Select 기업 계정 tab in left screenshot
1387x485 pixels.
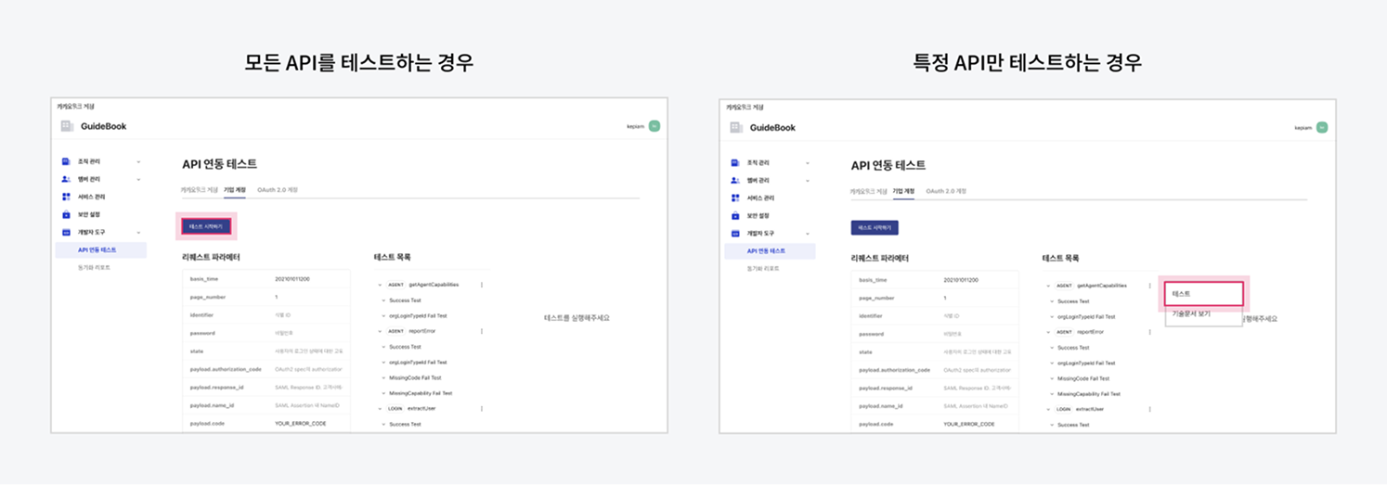coord(235,190)
